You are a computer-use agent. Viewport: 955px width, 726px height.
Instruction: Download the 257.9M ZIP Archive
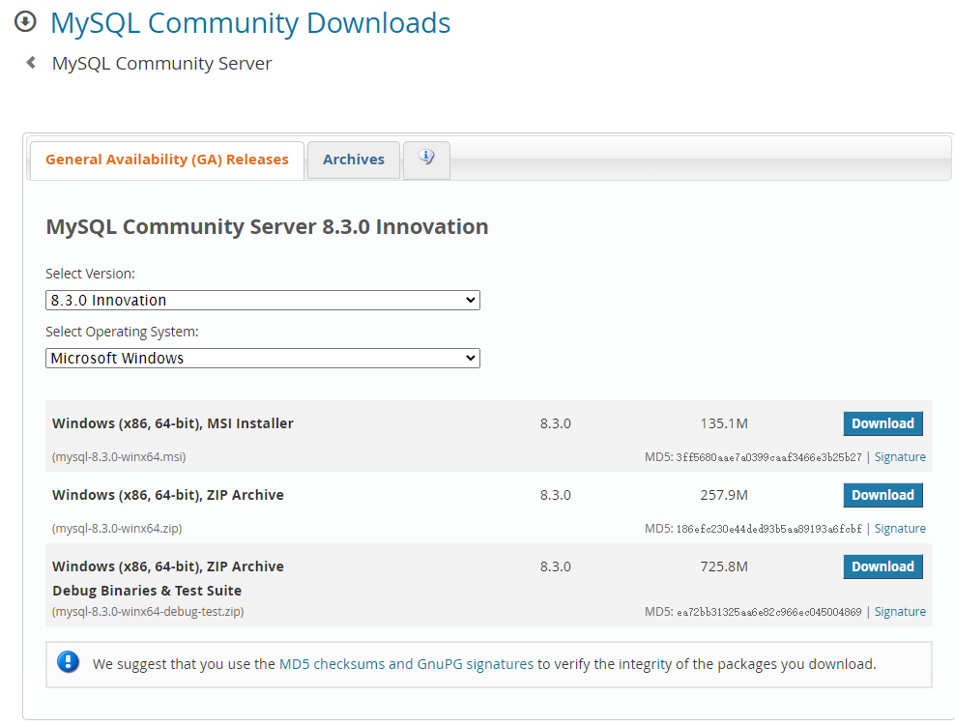tap(883, 495)
